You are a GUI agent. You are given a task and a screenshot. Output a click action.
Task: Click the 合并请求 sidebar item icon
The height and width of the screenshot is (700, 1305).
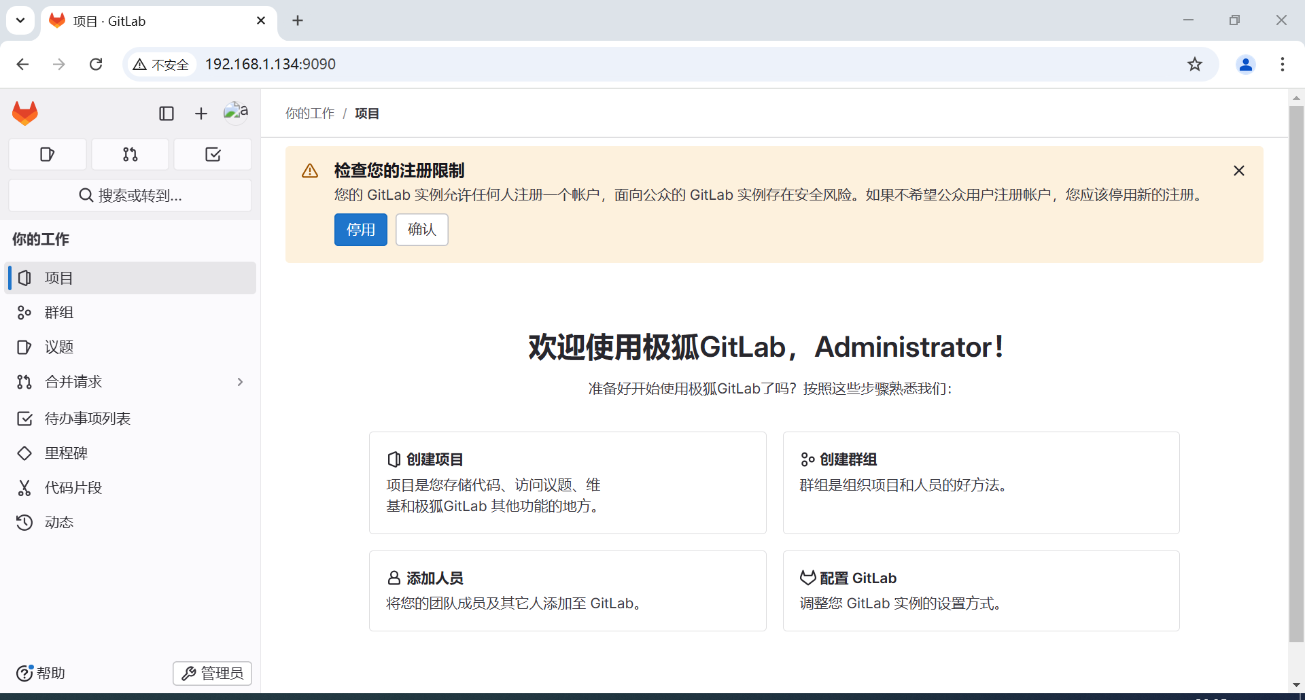tap(24, 382)
